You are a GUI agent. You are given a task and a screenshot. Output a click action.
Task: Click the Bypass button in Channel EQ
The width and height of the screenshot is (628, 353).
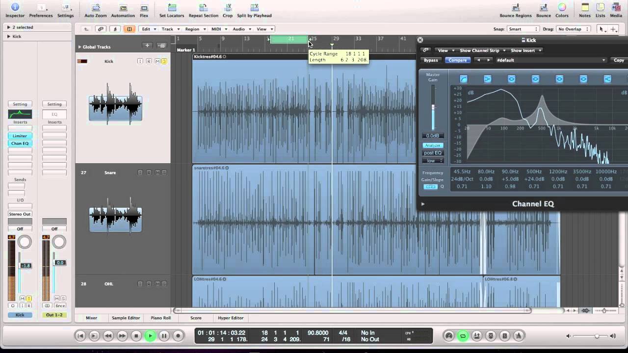[431, 60]
